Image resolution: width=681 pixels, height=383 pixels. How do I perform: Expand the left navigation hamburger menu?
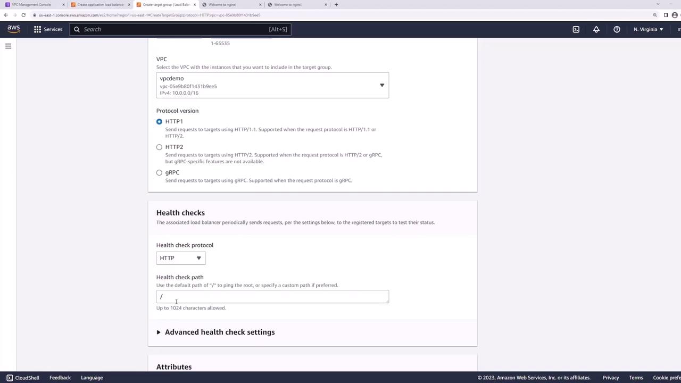tap(8, 46)
